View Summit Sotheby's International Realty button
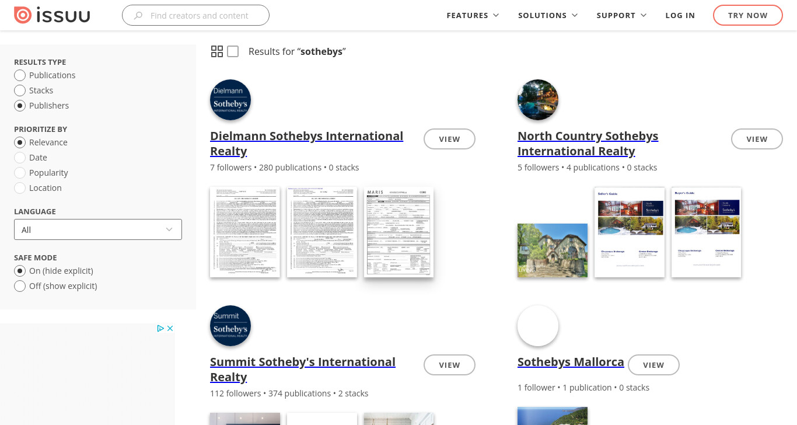Image resolution: width=797 pixels, height=425 pixels. coord(449,365)
